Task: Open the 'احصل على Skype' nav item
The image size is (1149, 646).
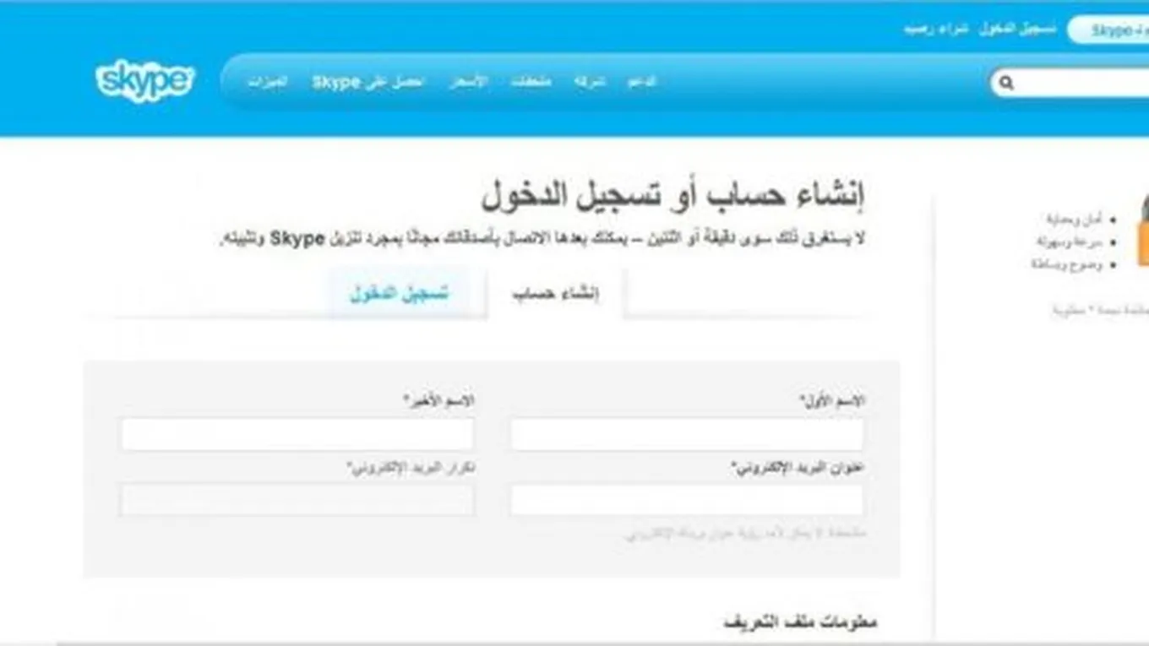Action: pyautogui.click(x=368, y=82)
